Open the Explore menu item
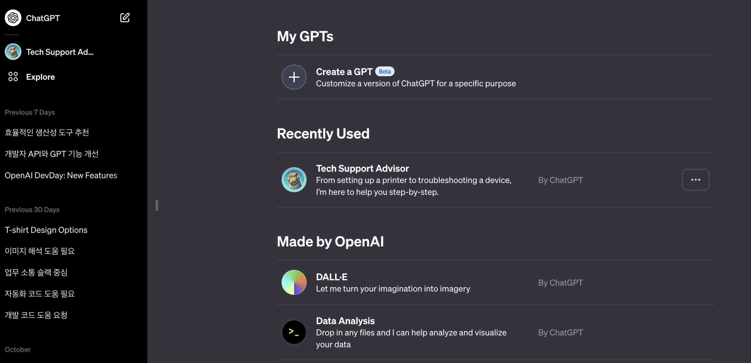The width and height of the screenshot is (751, 363). (x=40, y=77)
